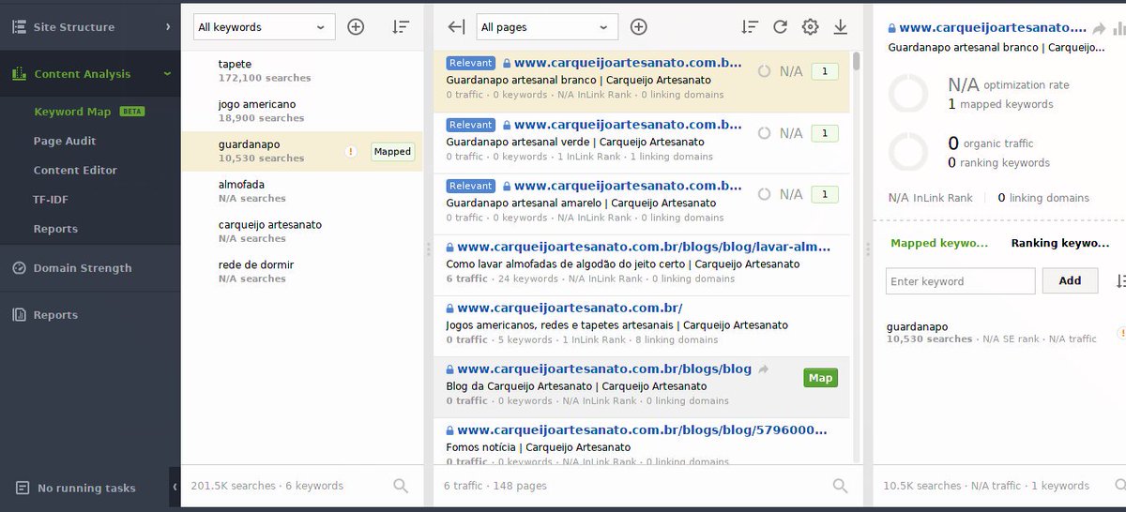Screen dimensions: 1126x512
Task: Open Content Editor page
Action: coord(75,170)
